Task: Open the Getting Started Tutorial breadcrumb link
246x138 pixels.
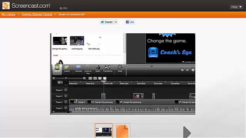Action: 37,15
